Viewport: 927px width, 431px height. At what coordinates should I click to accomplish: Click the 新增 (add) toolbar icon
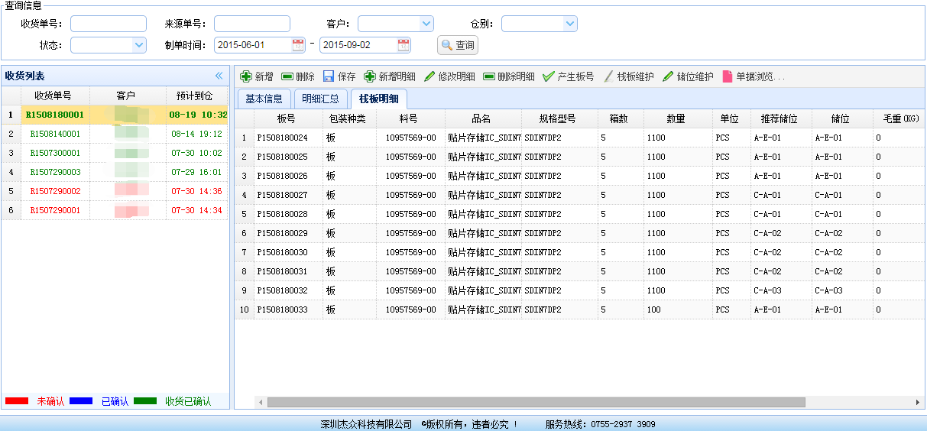coord(246,76)
